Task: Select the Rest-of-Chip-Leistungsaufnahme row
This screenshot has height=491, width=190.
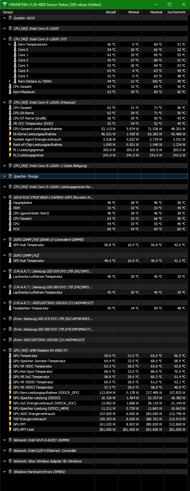Action: (x=94, y=145)
